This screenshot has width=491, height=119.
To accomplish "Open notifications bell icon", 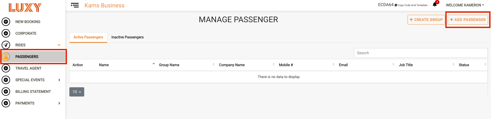I will [x=435, y=4].
